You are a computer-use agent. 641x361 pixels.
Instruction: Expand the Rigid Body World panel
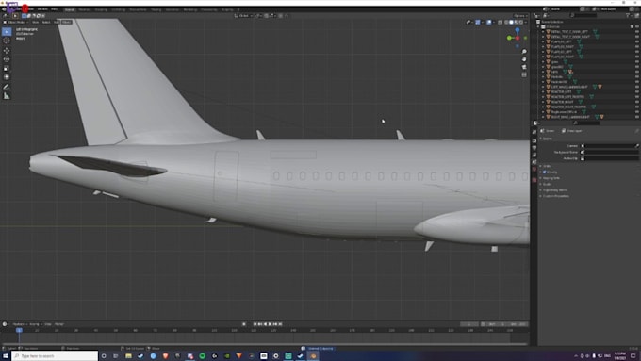(x=554, y=190)
